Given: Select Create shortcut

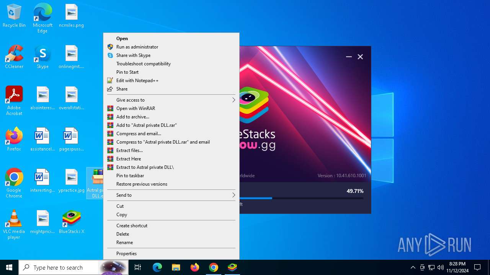Looking at the screenshot, I should click(171, 226).
